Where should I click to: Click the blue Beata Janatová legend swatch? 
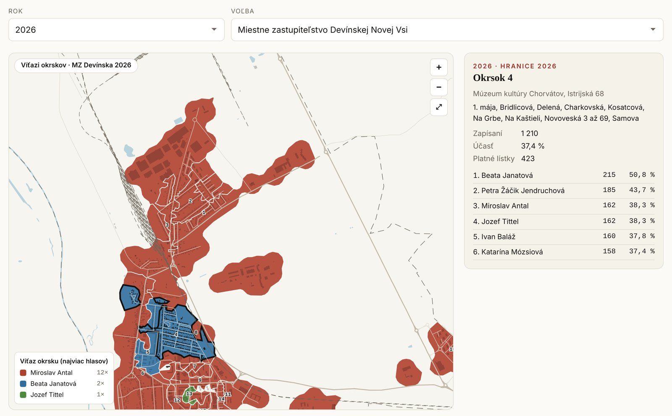coord(23,384)
